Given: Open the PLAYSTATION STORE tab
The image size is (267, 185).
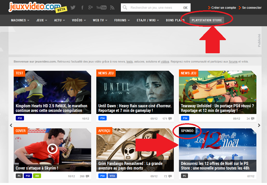Looking at the screenshot, I should [207, 20].
